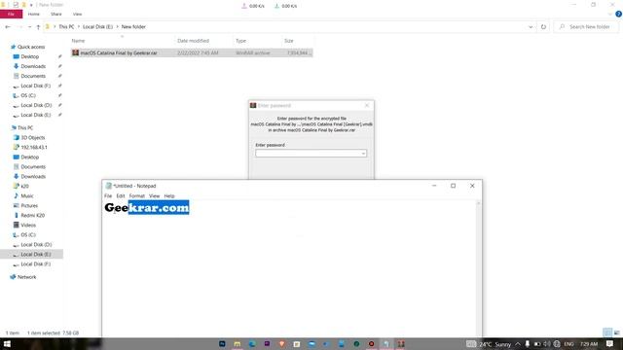Open 3D Objects folder in sidebar
This screenshot has height=350, width=623.
click(x=32, y=138)
